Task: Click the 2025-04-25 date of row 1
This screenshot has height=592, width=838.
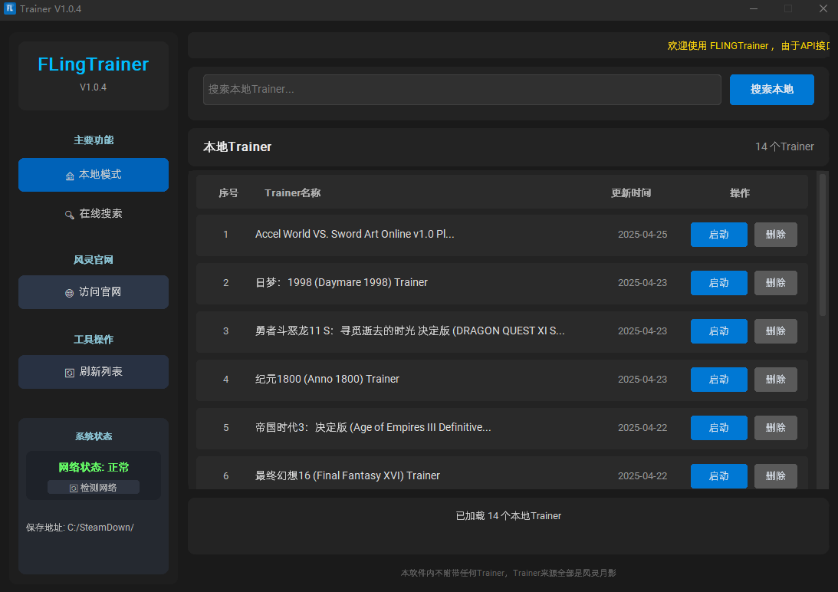Action: (642, 234)
